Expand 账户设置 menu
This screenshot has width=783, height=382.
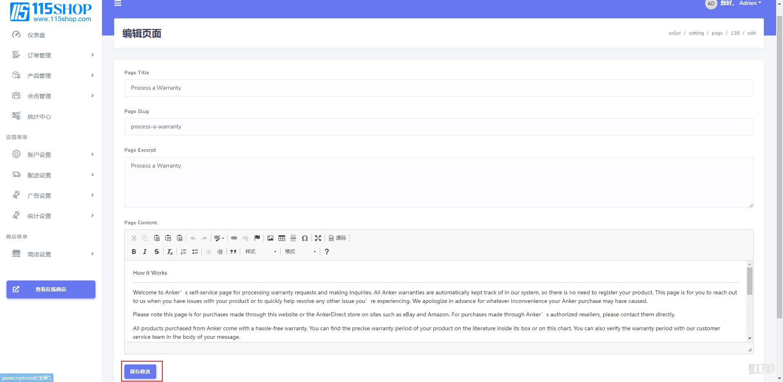[51, 155]
